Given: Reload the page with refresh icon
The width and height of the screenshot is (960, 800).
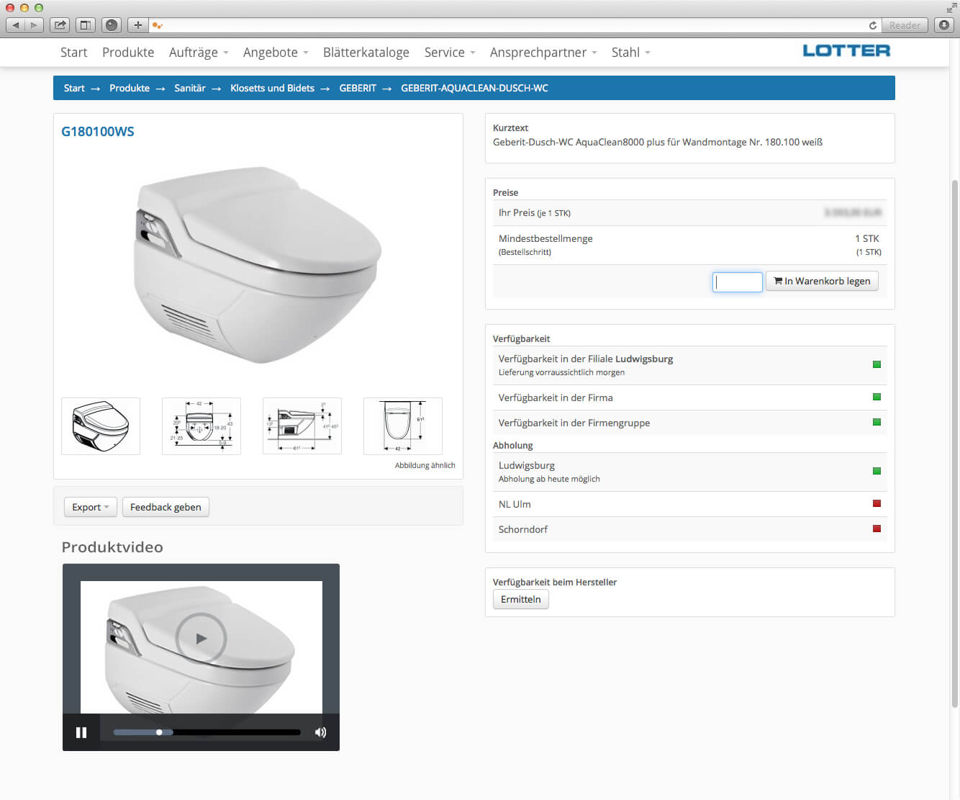Looking at the screenshot, I should click(x=872, y=25).
